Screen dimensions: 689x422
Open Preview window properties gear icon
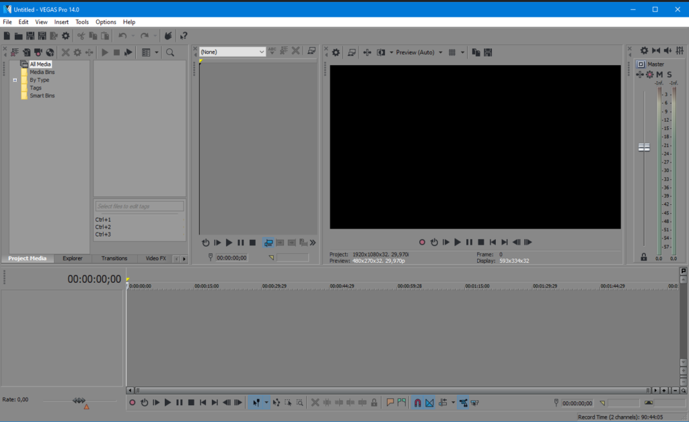pos(336,52)
